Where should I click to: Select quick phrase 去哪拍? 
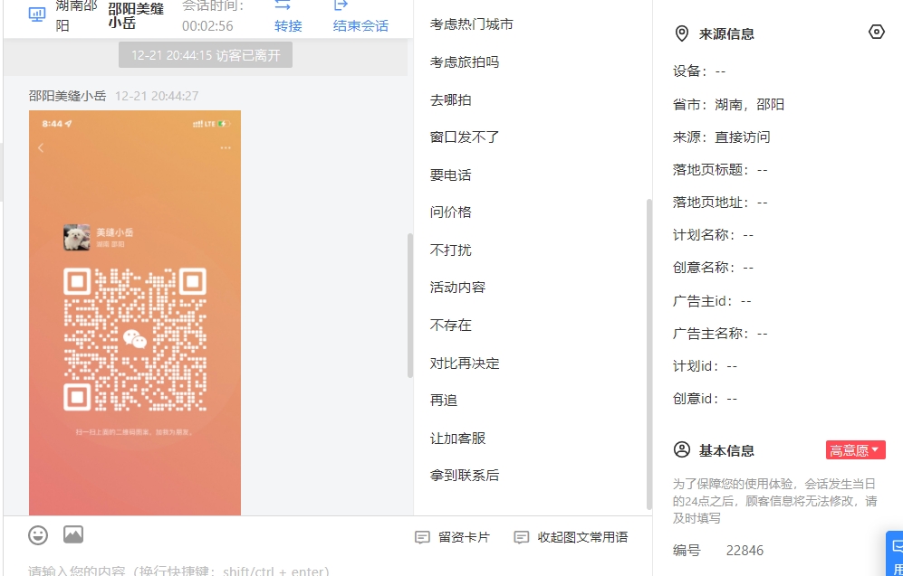click(451, 100)
